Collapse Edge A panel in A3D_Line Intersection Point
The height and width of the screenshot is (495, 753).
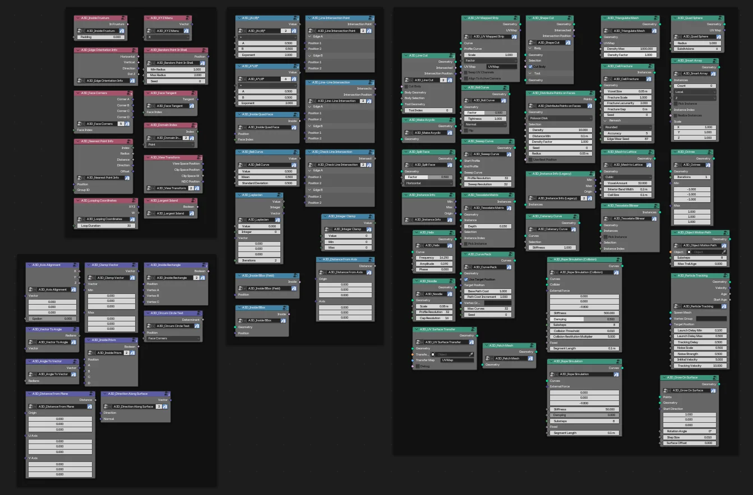coord(309,36)
